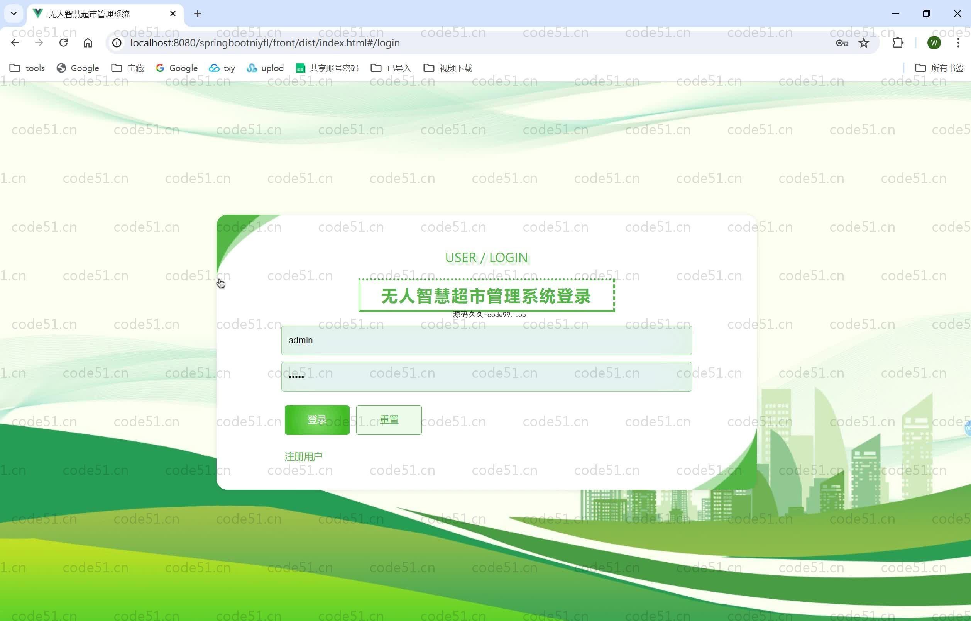View site information icon in address bar
The width and height of the screenshot is (971, 621).
point(117,43)
